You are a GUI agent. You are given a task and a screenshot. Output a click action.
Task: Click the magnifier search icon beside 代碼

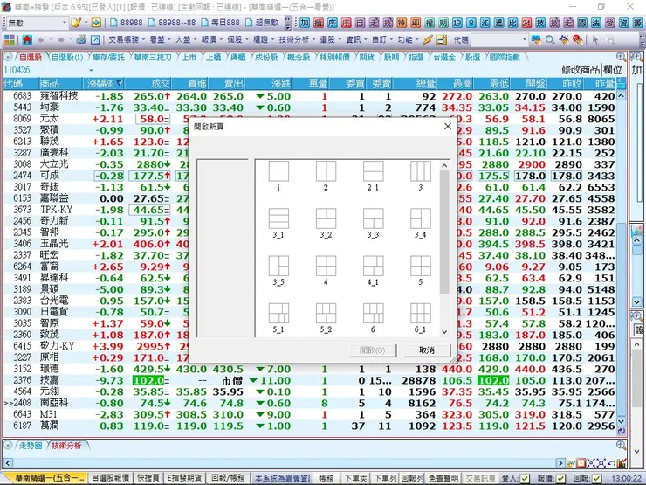pos(550,39)
